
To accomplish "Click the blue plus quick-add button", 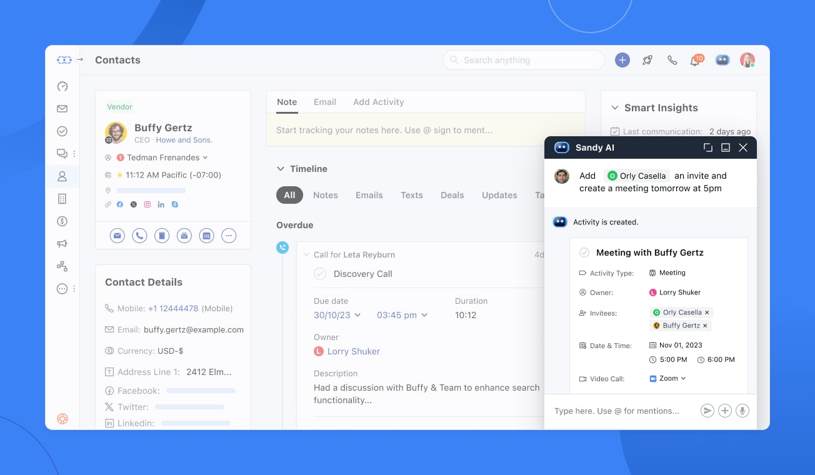I will (x=622, y=60).
